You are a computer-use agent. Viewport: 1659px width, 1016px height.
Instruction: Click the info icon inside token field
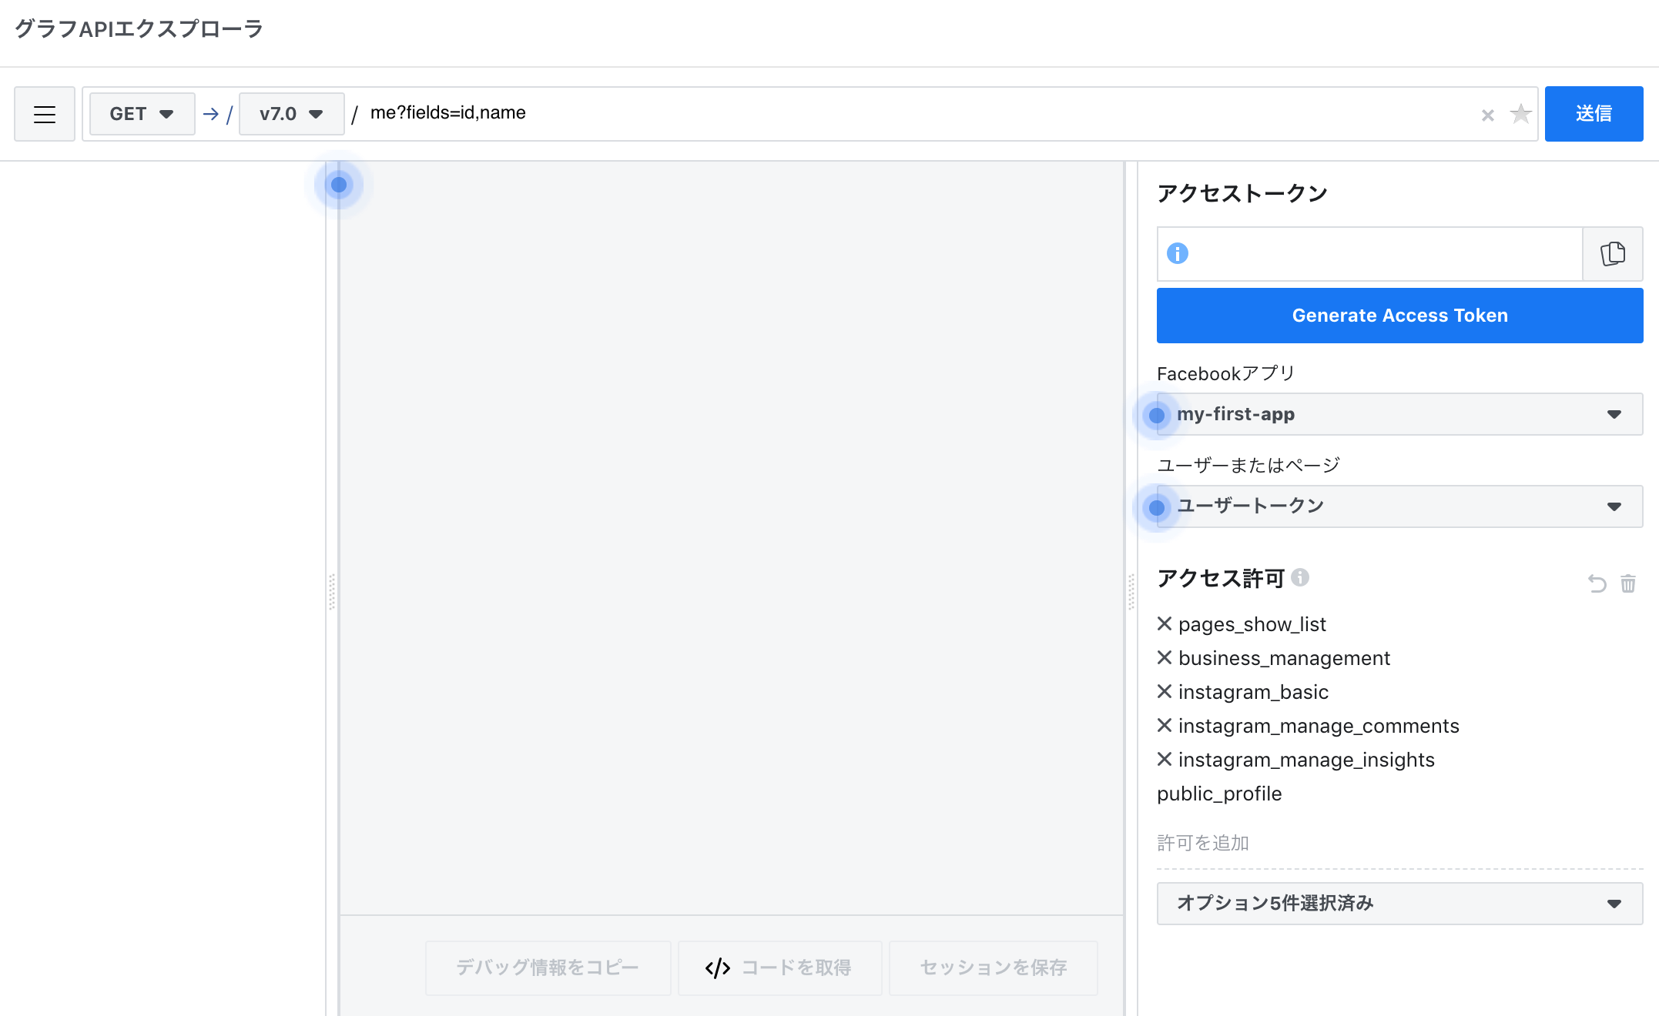tap(1177, 254)
